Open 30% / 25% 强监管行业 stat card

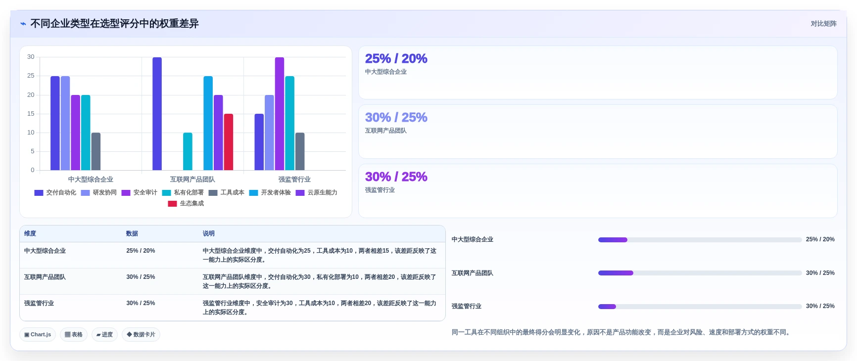[x=598, y=191]
